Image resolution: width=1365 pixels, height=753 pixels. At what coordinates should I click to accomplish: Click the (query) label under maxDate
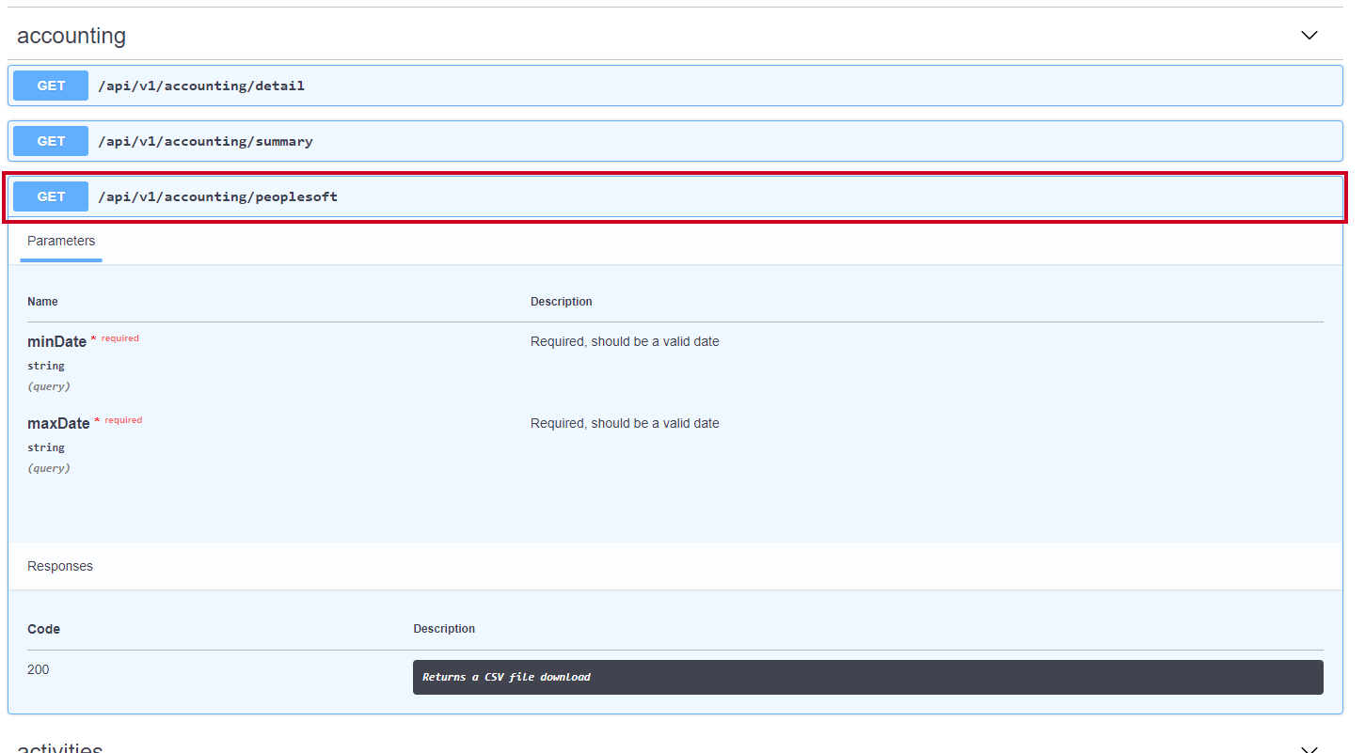(49, 468)
